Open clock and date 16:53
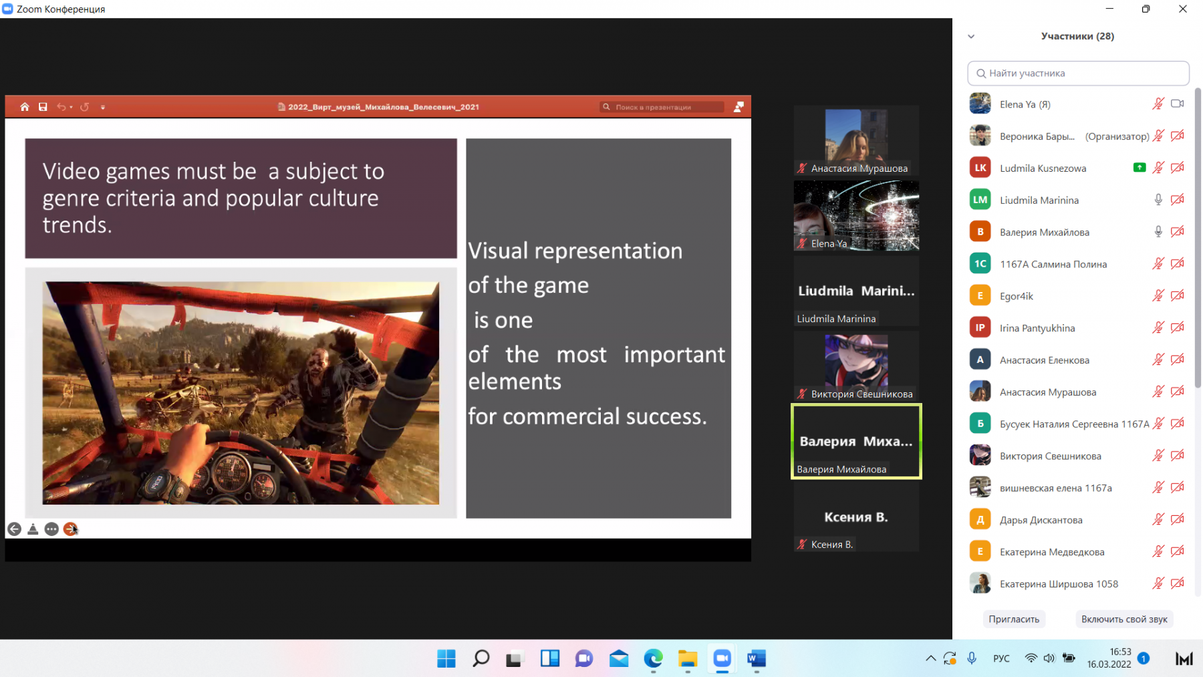Viewport: 1203px width, 677px height. [x=1109, y=658]
